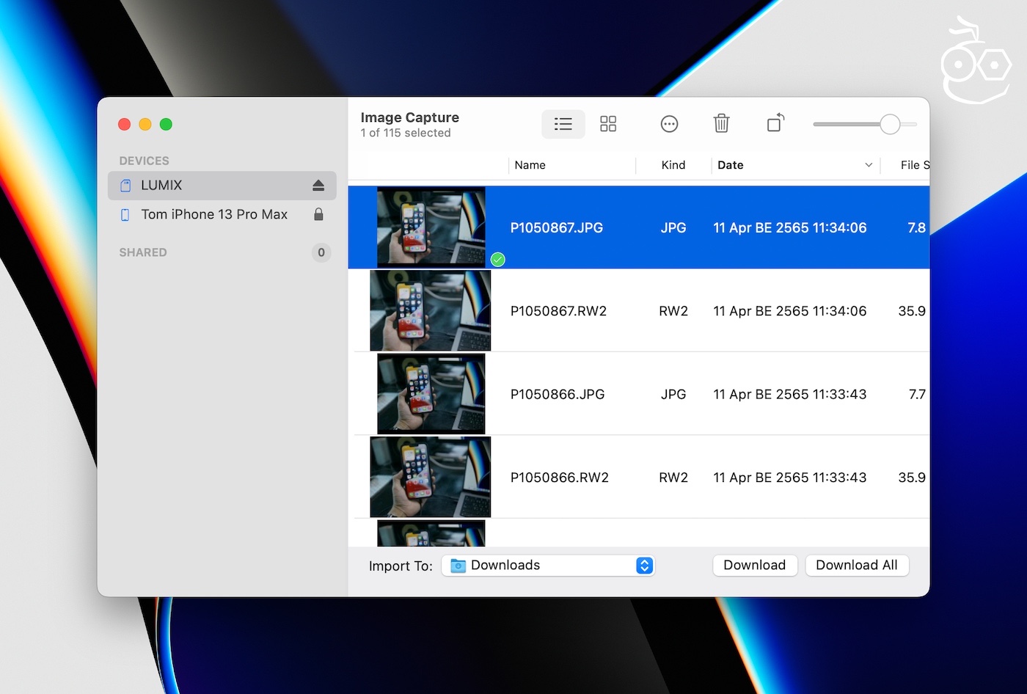This screenshot has width=1027, height=694.
Task: Open the More actions ellipsis menu
Action: [669, 124]
